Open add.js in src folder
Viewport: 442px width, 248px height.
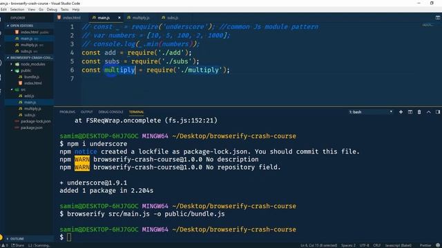(x=29, y=96)
